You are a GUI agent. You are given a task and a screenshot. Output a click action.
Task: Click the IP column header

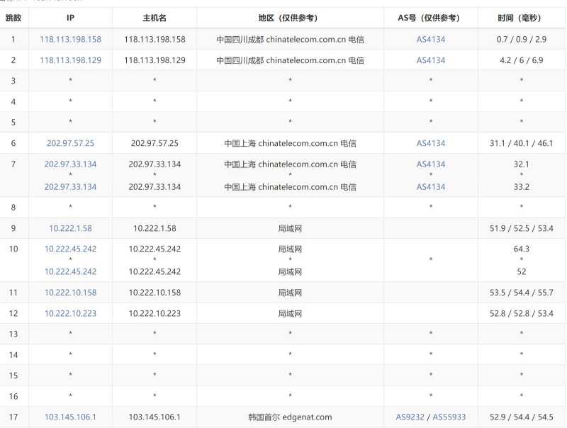coord(69,18)
